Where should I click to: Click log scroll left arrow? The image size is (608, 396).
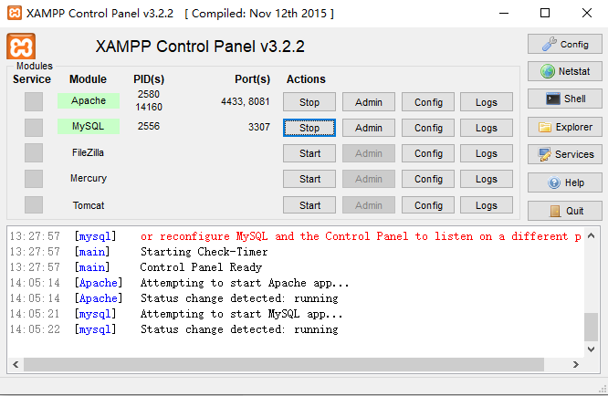[16, 364]
